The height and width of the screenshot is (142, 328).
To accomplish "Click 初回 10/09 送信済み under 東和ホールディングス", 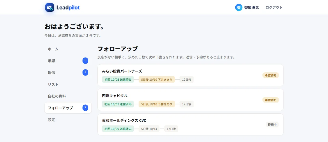I will [x=118, y=129].
